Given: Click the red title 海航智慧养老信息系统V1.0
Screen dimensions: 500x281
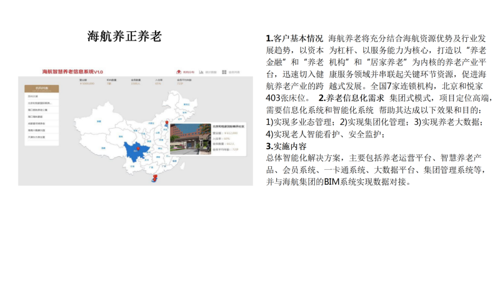Looking at the screenshot, I should click(72, 72).
